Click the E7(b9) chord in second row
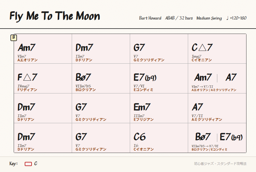256x172 pixels. tap(145, 77)
